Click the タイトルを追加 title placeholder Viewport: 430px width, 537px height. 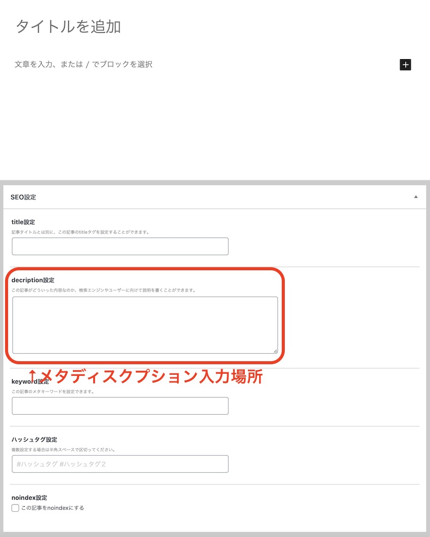[x=68, y=27]
